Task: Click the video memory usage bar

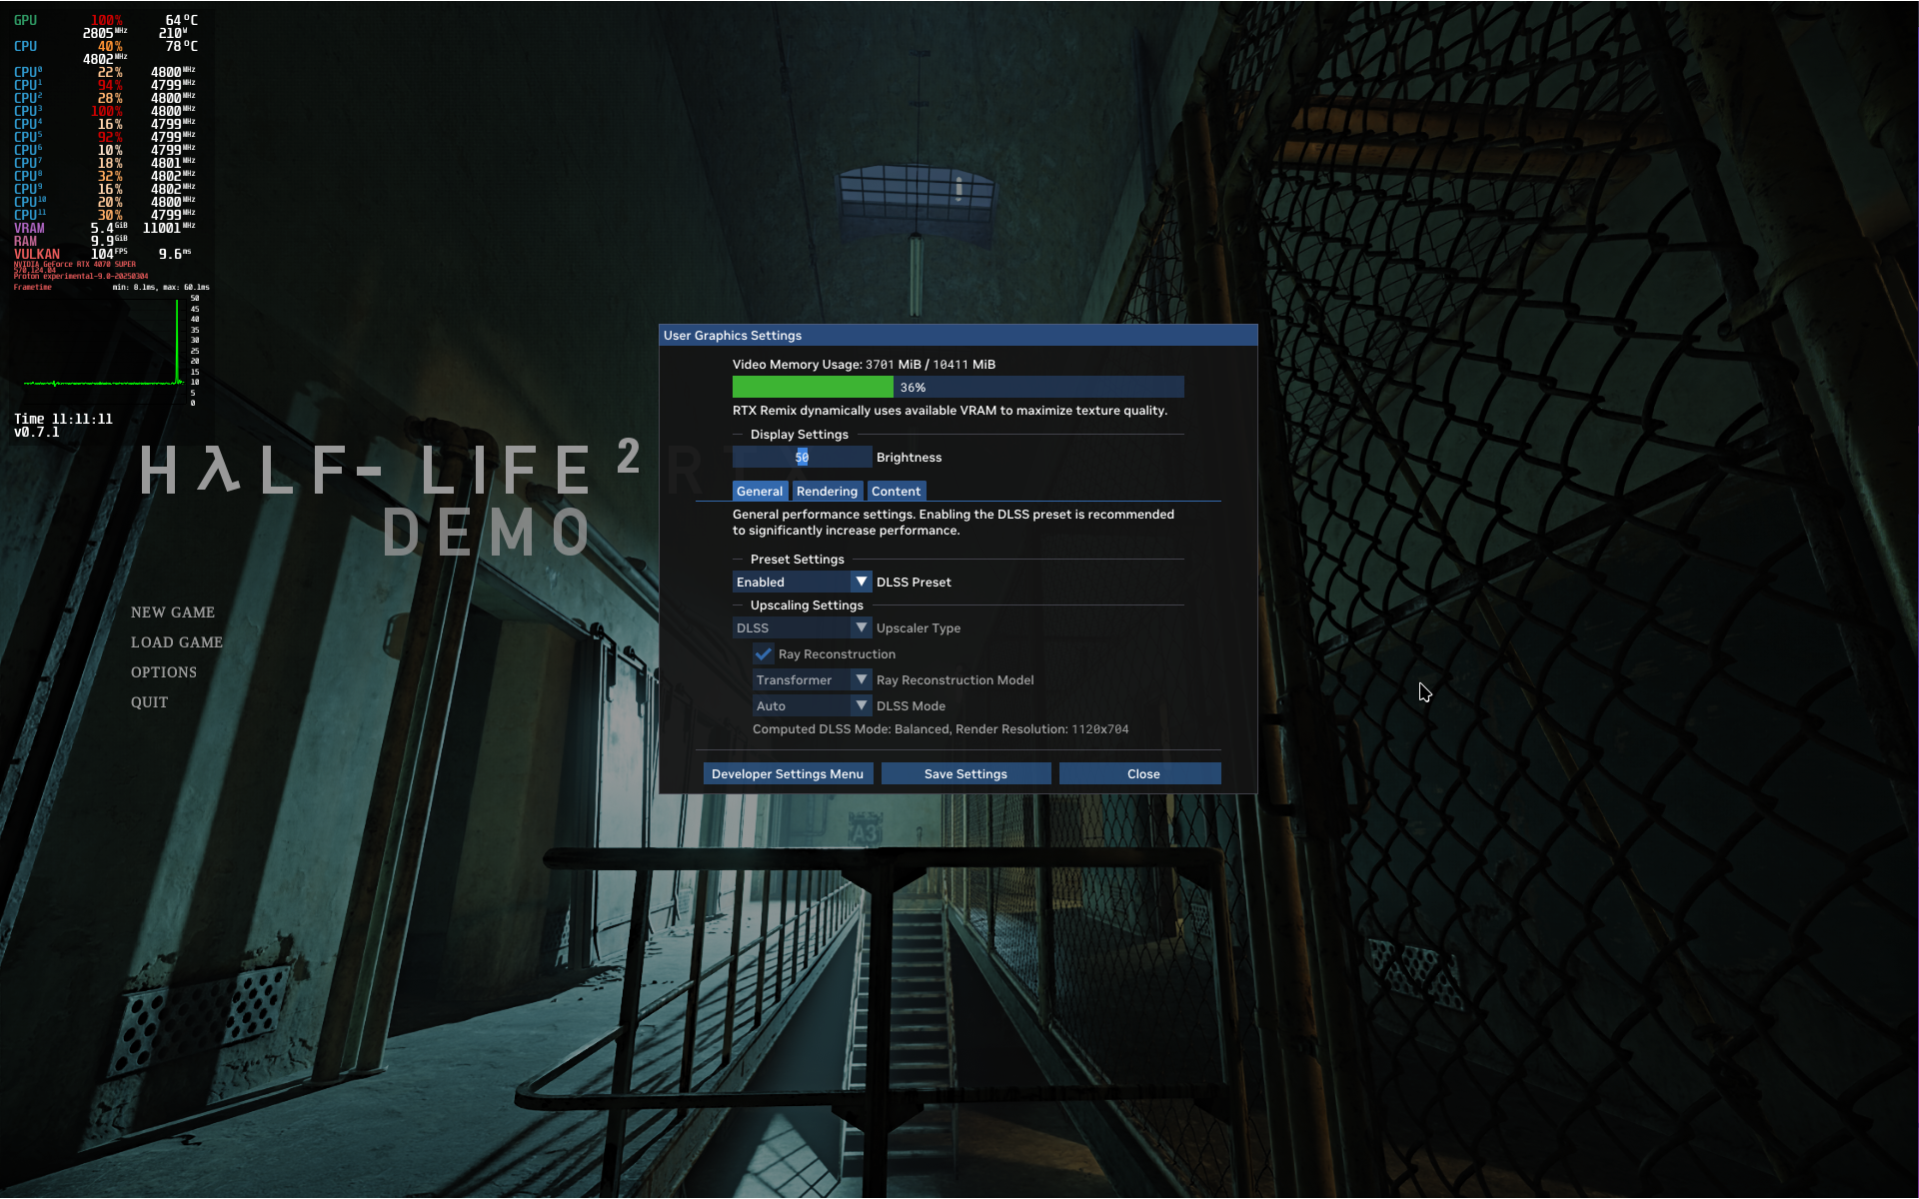Action: pyautogui.click(x=958, y=388)
